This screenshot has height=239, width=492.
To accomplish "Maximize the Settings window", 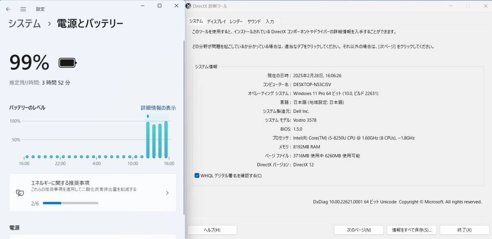I will pos(159,6).
